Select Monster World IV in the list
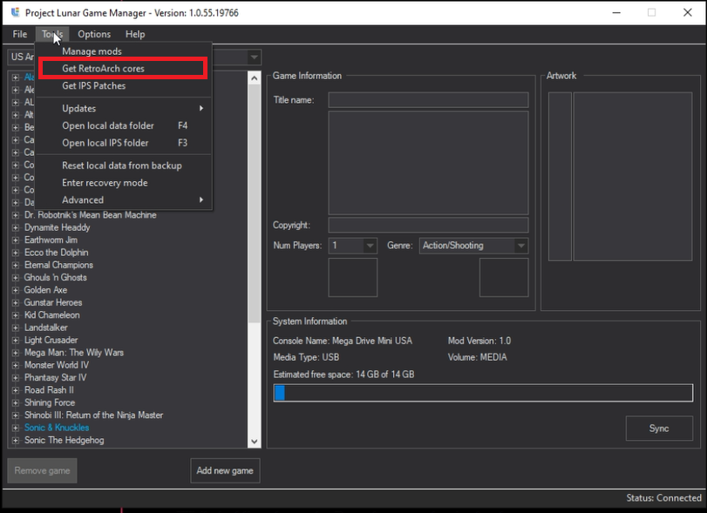This screenshot has width=707, height=513. [x=57, y=365]
